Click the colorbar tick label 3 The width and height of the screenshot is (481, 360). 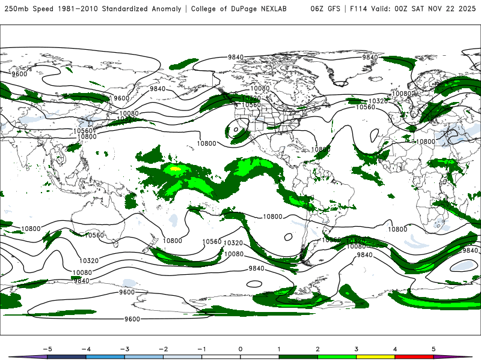coord(356,349)
